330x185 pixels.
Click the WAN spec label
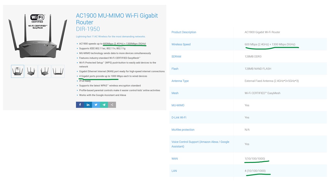pos(175,159)
